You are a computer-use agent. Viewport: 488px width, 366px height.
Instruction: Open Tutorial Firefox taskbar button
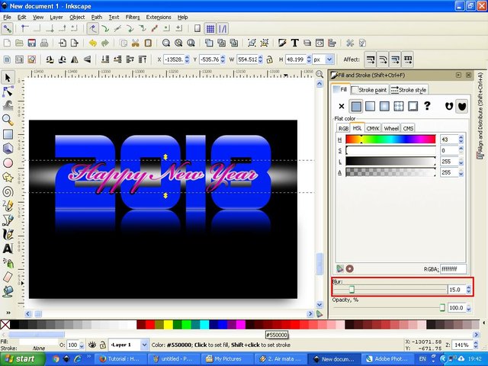tap(120, 359)
